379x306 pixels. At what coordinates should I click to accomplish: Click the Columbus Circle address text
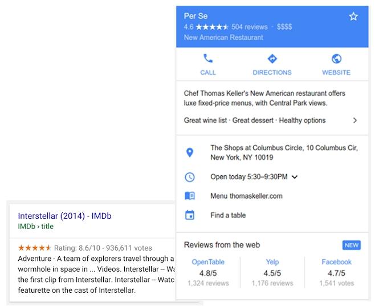point(284,152)
